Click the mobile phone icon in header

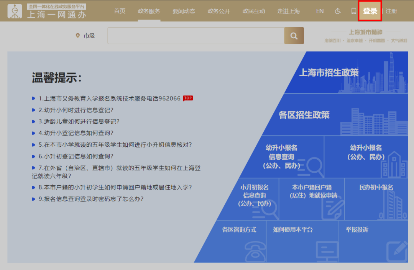click(x=353, y=11)
